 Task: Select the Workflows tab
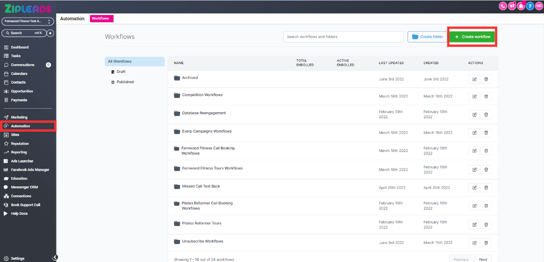click(101, 19)
